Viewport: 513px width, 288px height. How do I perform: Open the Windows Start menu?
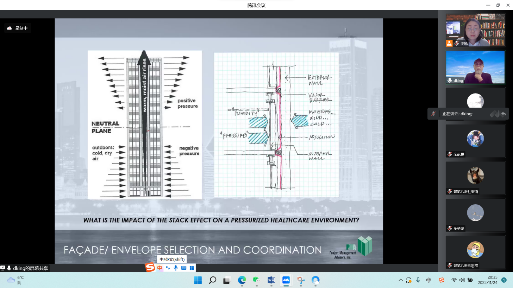coord(198,280)
